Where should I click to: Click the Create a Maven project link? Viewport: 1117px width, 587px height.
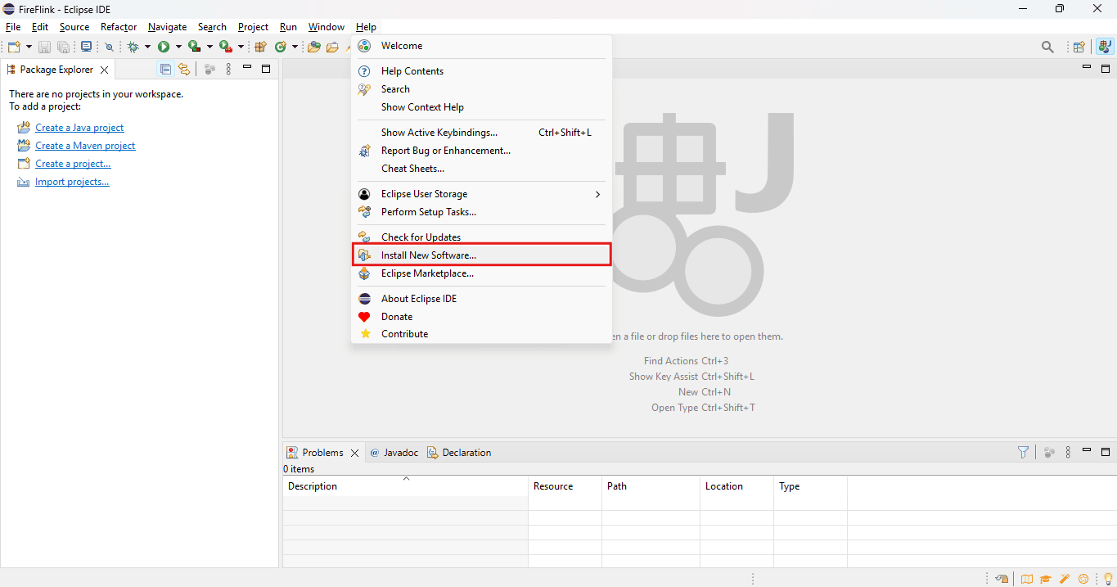tap(85, 146)
